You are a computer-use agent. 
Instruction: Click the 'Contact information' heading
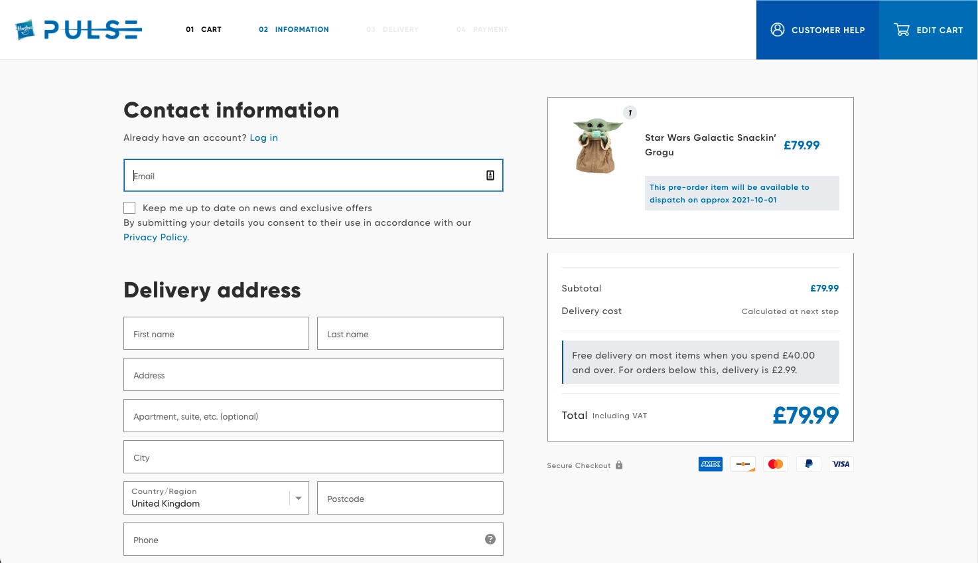[x=232, y=110]
